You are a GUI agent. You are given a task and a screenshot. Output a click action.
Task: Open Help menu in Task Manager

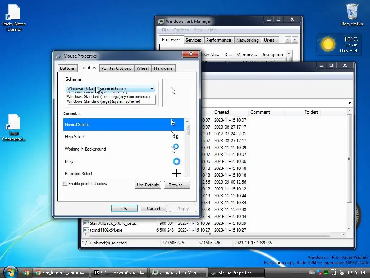coord(212,30)
